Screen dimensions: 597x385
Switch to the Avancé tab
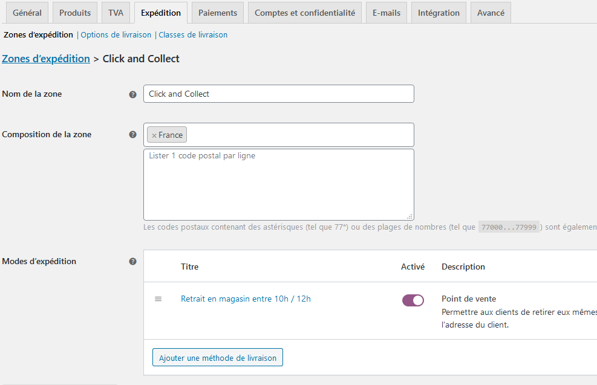pyautogui.click(x=491, y=13)
